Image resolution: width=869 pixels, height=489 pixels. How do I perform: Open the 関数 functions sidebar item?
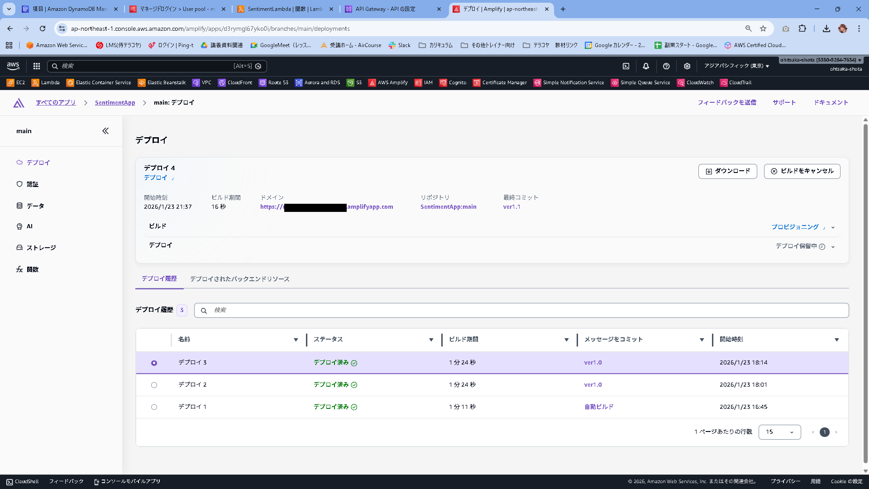pos(33,269)
